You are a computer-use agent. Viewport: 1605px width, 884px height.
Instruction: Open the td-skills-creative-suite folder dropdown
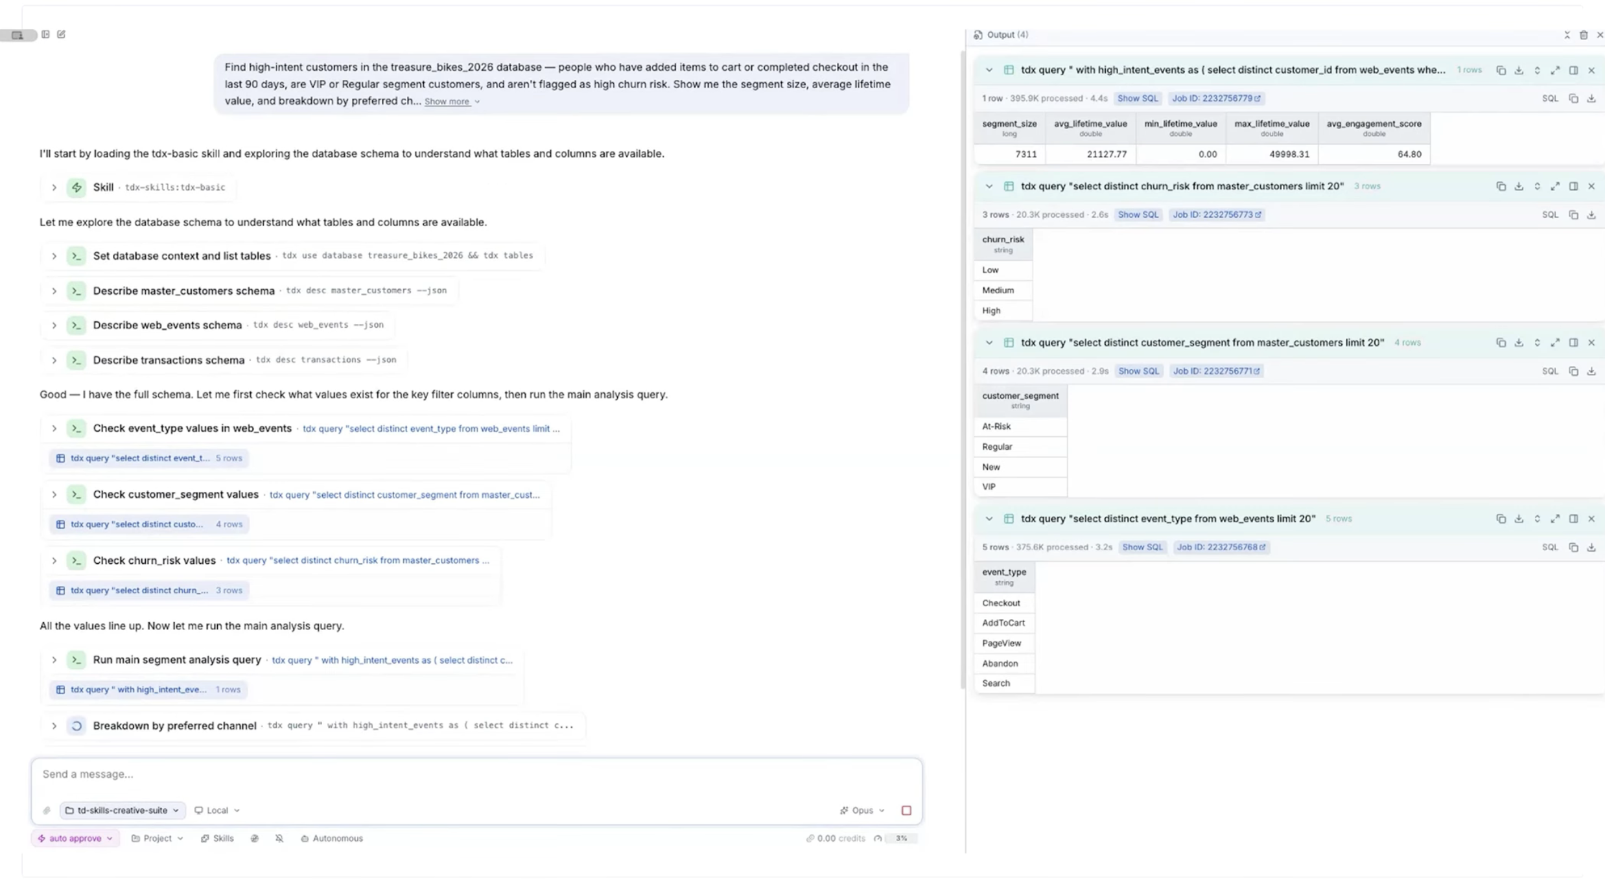tap(123, 810)
